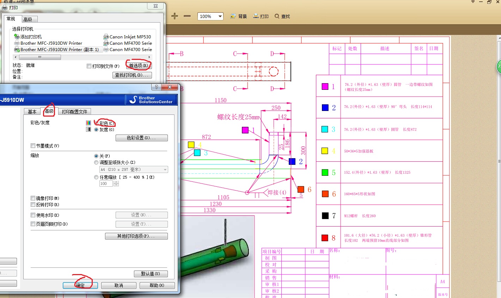
Task: Enable the 使用水印 watermark checkbox
Action: coord(33,215)
